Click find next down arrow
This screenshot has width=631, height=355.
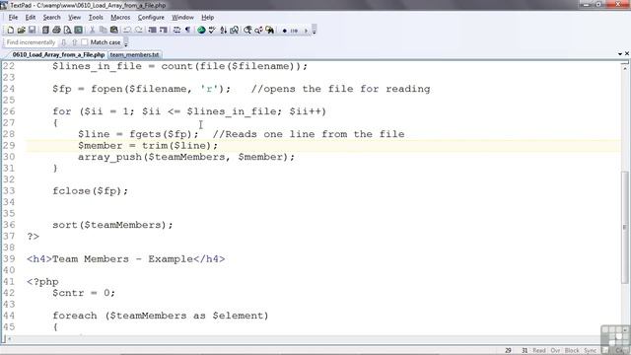pos(63,42)
